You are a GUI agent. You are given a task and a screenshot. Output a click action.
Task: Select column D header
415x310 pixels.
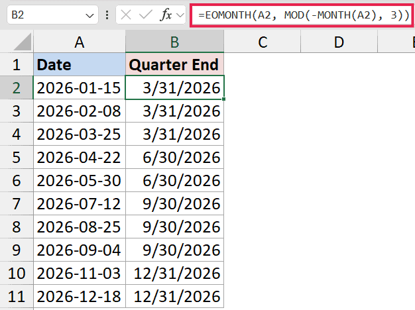click(x=339, y=42)
